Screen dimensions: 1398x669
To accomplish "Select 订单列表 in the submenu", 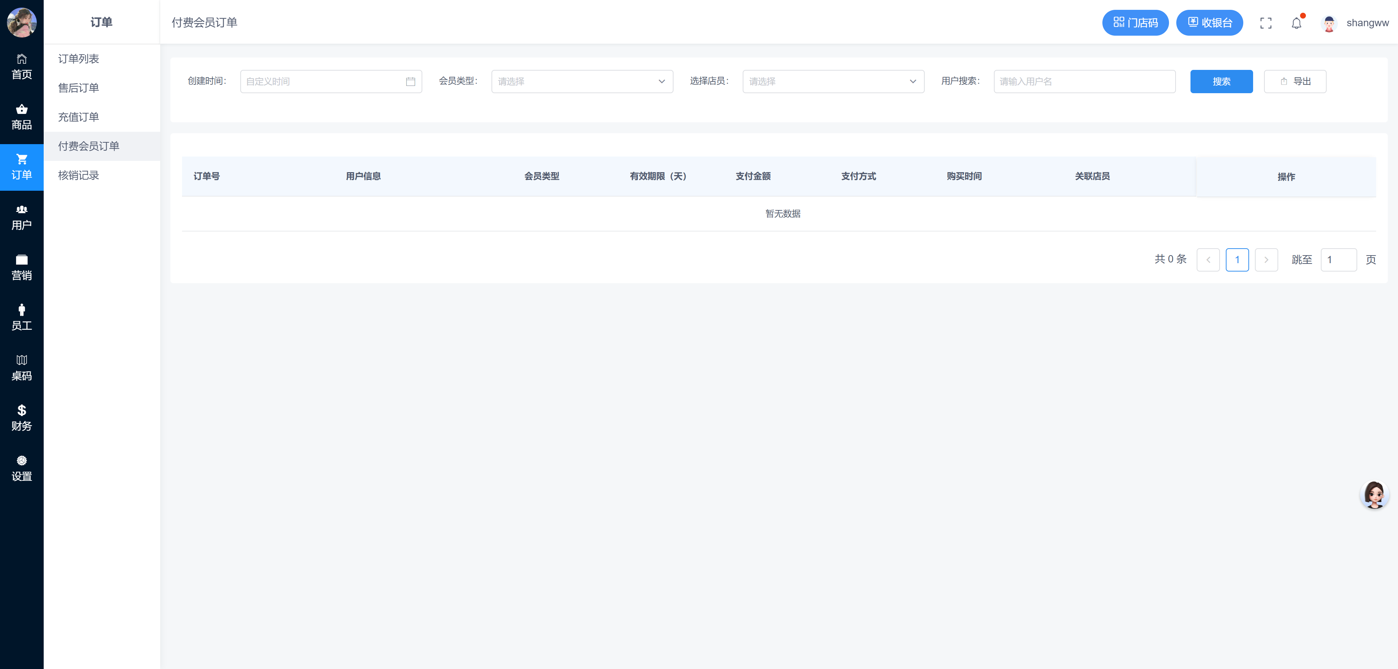I will (x=79, y=59).
